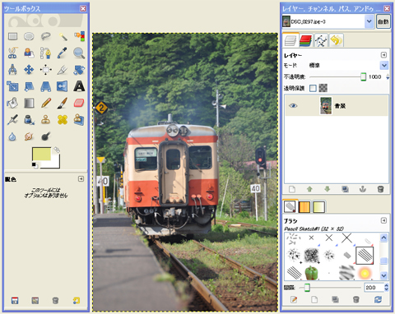
Task: Switch to the Undo history tab
Action: [337, 41]
